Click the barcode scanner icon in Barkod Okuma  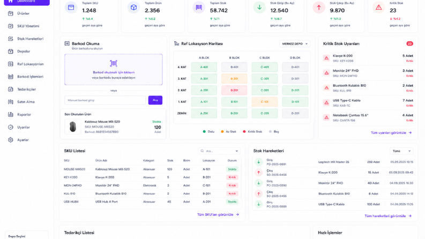[x=114, y=63]
